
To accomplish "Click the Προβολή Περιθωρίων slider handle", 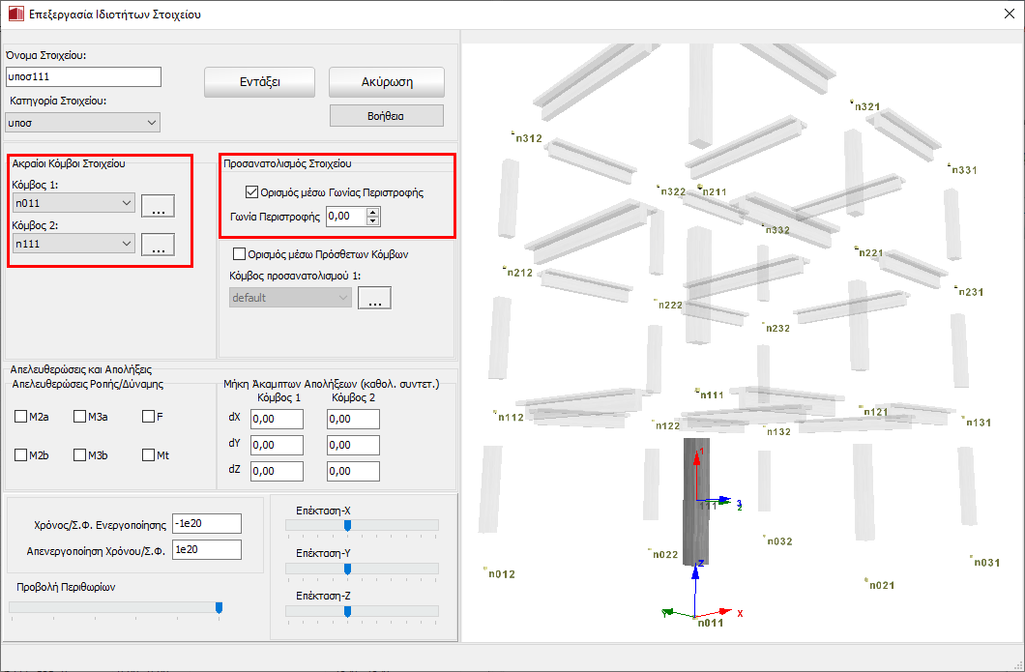I will point(219,607).
